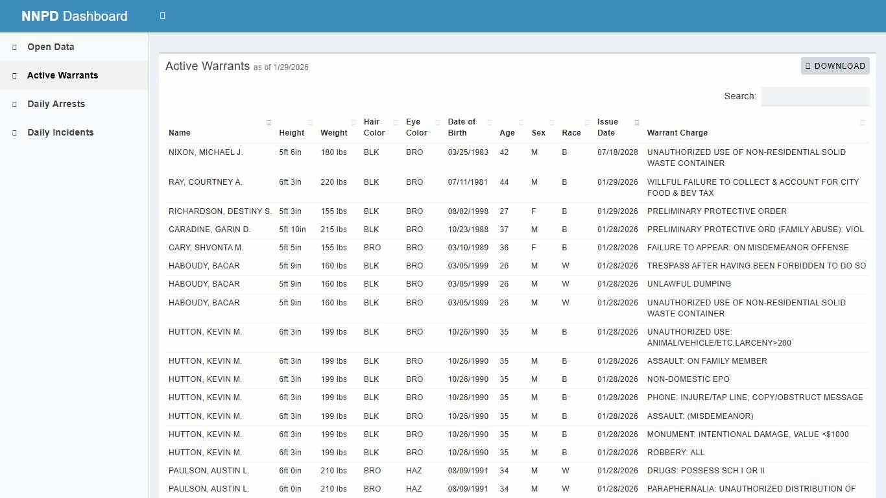This screenshot has width=886, height=498.
Task: Click the navbar sidebar toggle icon
Action: (162, 16)
